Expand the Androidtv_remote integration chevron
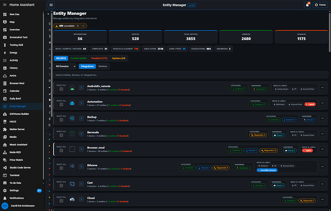Viewport: 331px width, 211px height. [x=81, y=87]
